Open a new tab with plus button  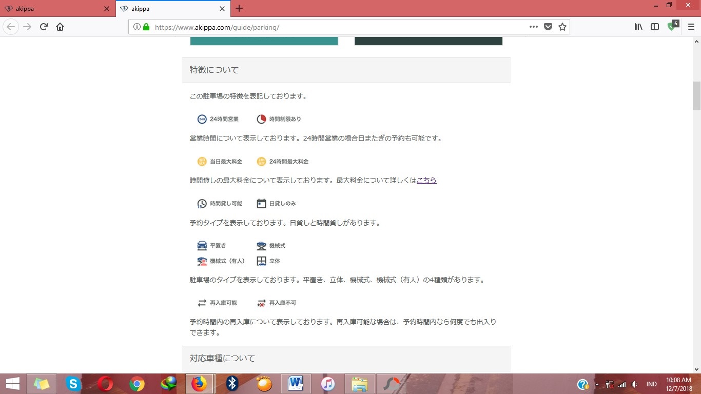click(x=239, y=9)
